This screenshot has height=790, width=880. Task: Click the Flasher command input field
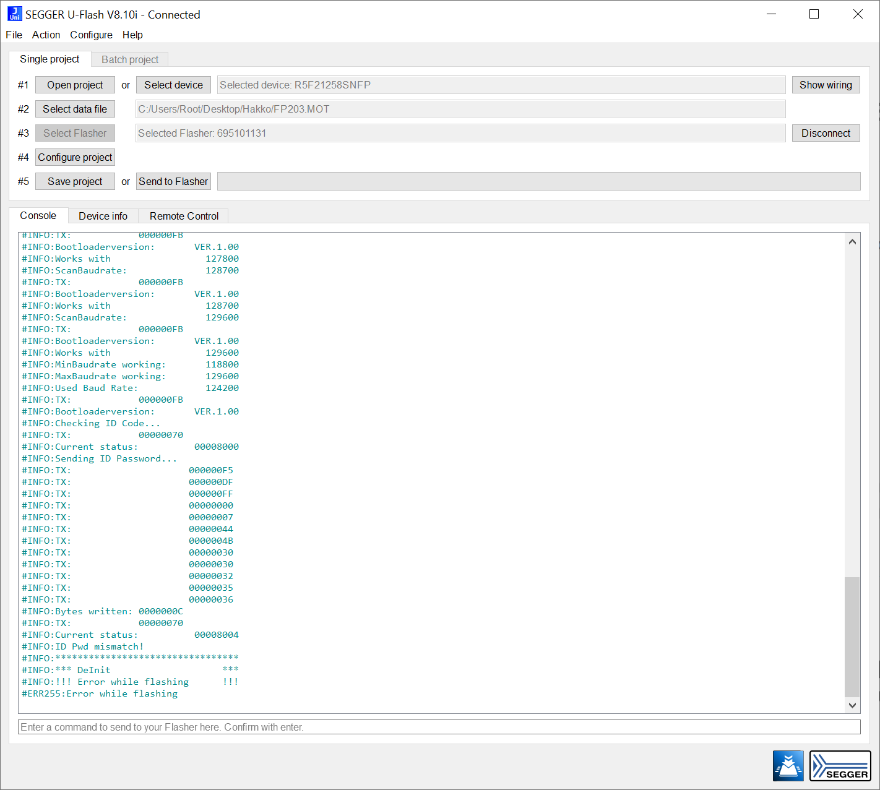tap(439, 727)
